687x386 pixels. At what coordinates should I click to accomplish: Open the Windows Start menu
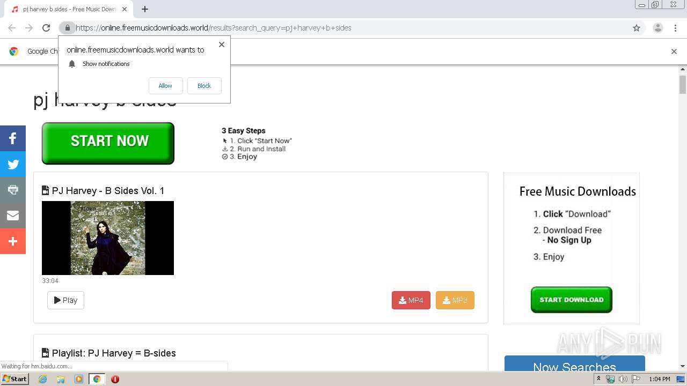[14, 379]
